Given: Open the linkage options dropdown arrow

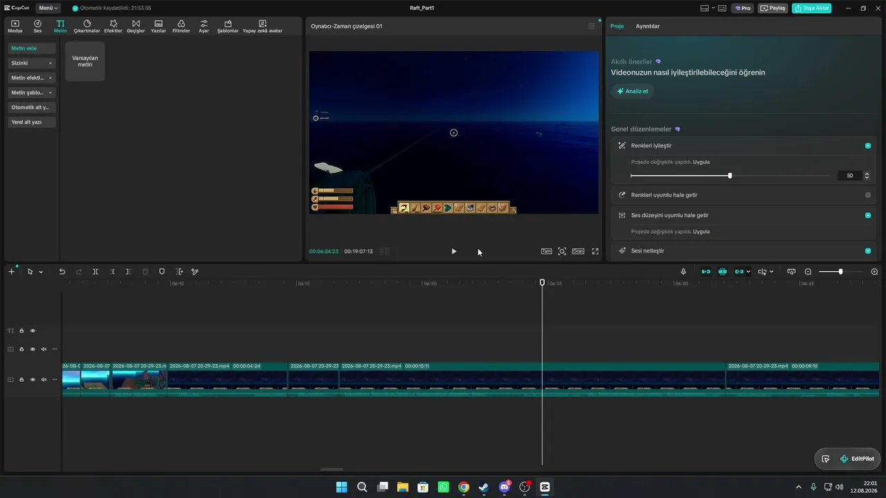Looking at the screenshot, I should (748, 272).
